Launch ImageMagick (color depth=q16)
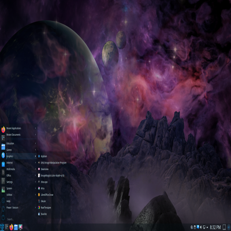Image resolution: width=231 pixels, height=231 pixels. point(54,176)
